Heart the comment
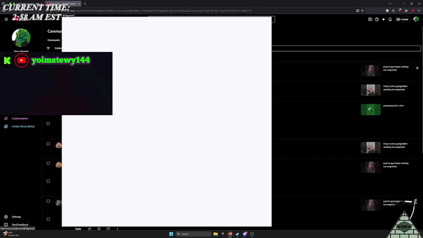This screenshot has width=423, height=238. click(x=108, y=229)
